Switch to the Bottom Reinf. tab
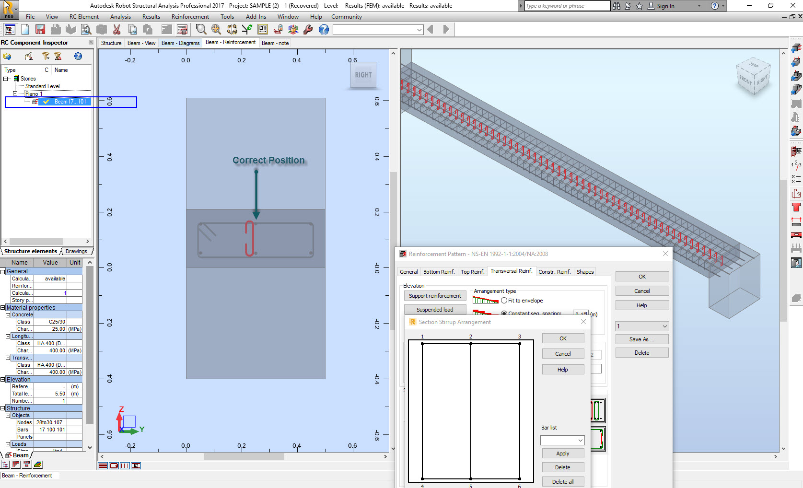The width and height of the screenshot is (803, 488). tap(439, 272)
